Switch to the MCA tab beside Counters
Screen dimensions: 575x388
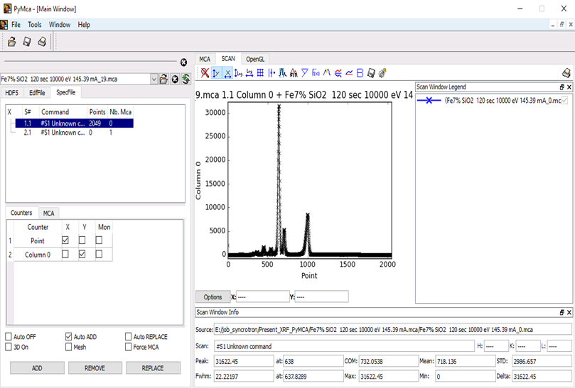(x=48, y=213)
